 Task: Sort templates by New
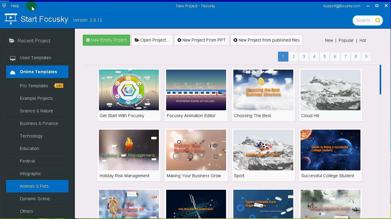(x=329, y=40)
